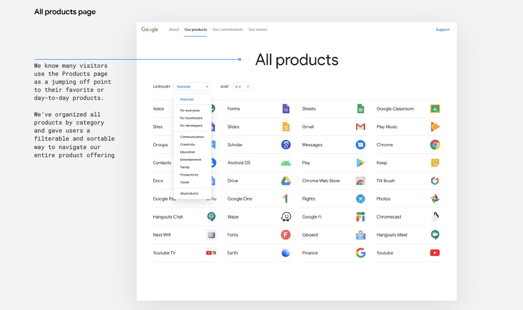Screen dimensions: 523x310
Task: Click the Support link
Action: click(443, 30)
